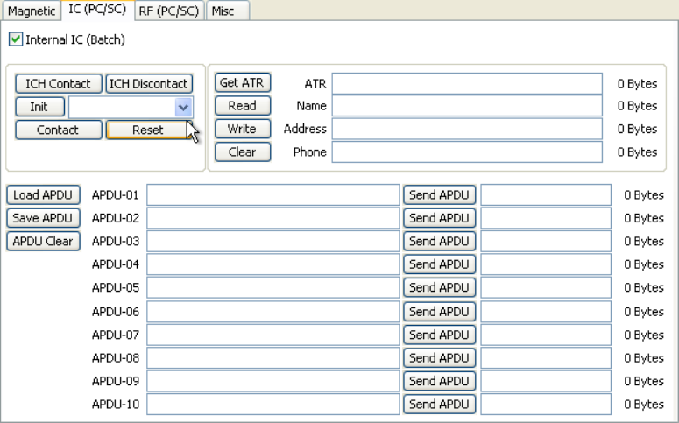The height and width of the screenshot is (423, 679).
Task: Focus the APDU-08 command field
Action: (272, 358)
